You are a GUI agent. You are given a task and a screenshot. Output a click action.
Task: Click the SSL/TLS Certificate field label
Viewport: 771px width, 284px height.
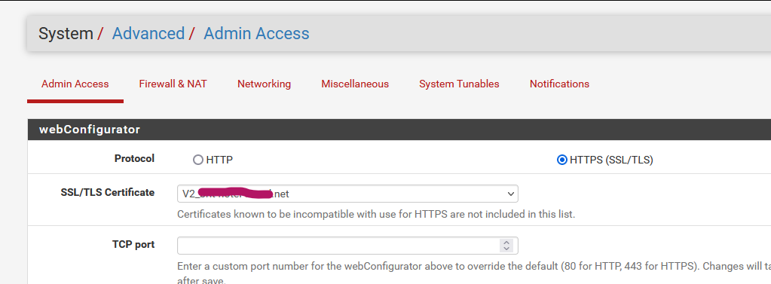tap(107, 192)
